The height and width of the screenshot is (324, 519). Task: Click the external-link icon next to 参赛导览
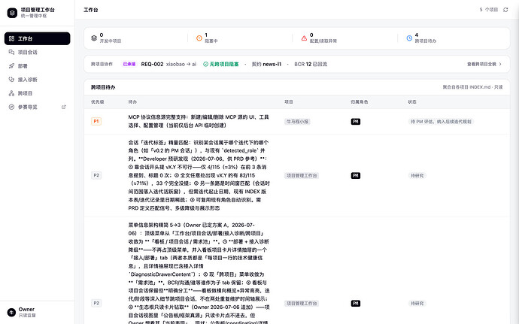(x=63, y=107)
